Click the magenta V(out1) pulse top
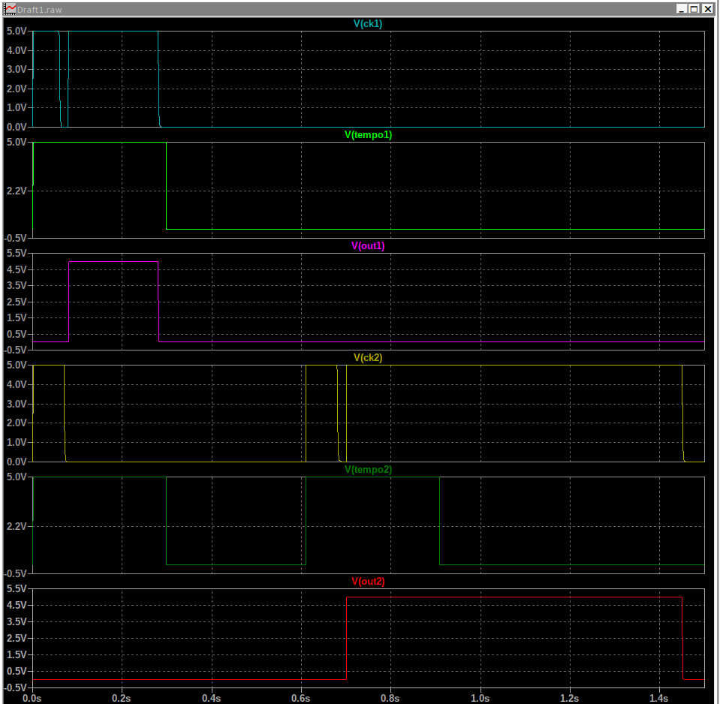 click(113, 262)
